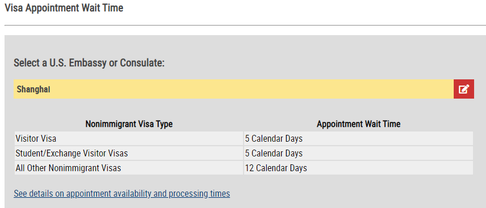Click the horizontal divider under the page title
This screenshot has width=486, height=208.
(x=245, y=25)
